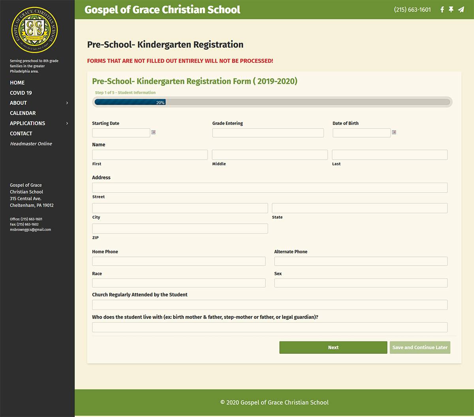Focus the Starting Date field
The width and height of the screenshot is (474, 417).
[121, 133]
